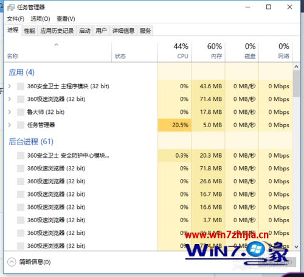Click the 360安全卫士 主程序模块 icon
304x277 pixels.
pos(21,86)
